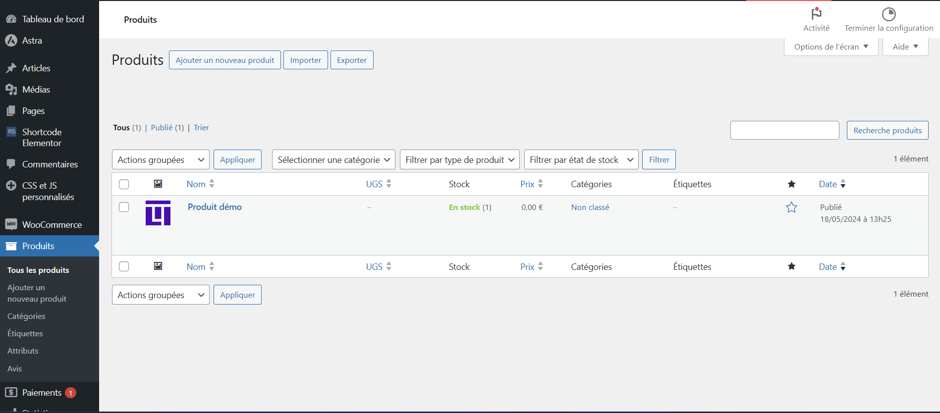Check the select-all checkbox in table footer
Image resolution: width=940 pixels, height=413 pixels.
tap(124, 266)
